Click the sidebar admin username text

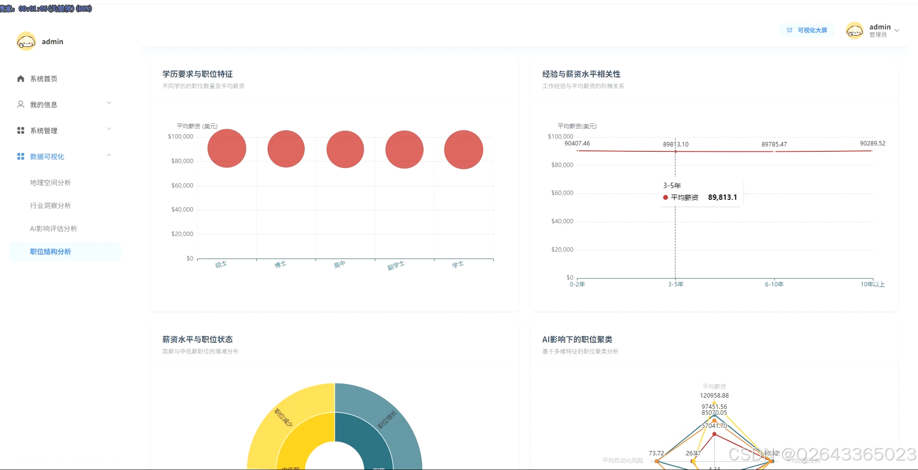(53, 41)
